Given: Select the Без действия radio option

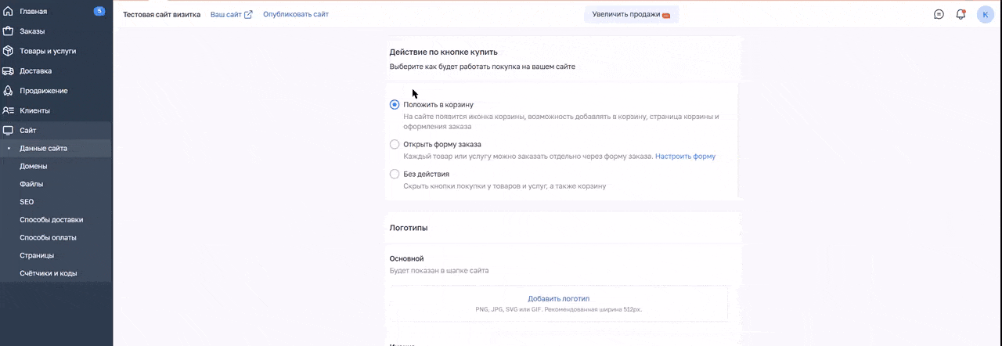Looking at the screenshot, I should pyautogui.click(x=395, y=174).
